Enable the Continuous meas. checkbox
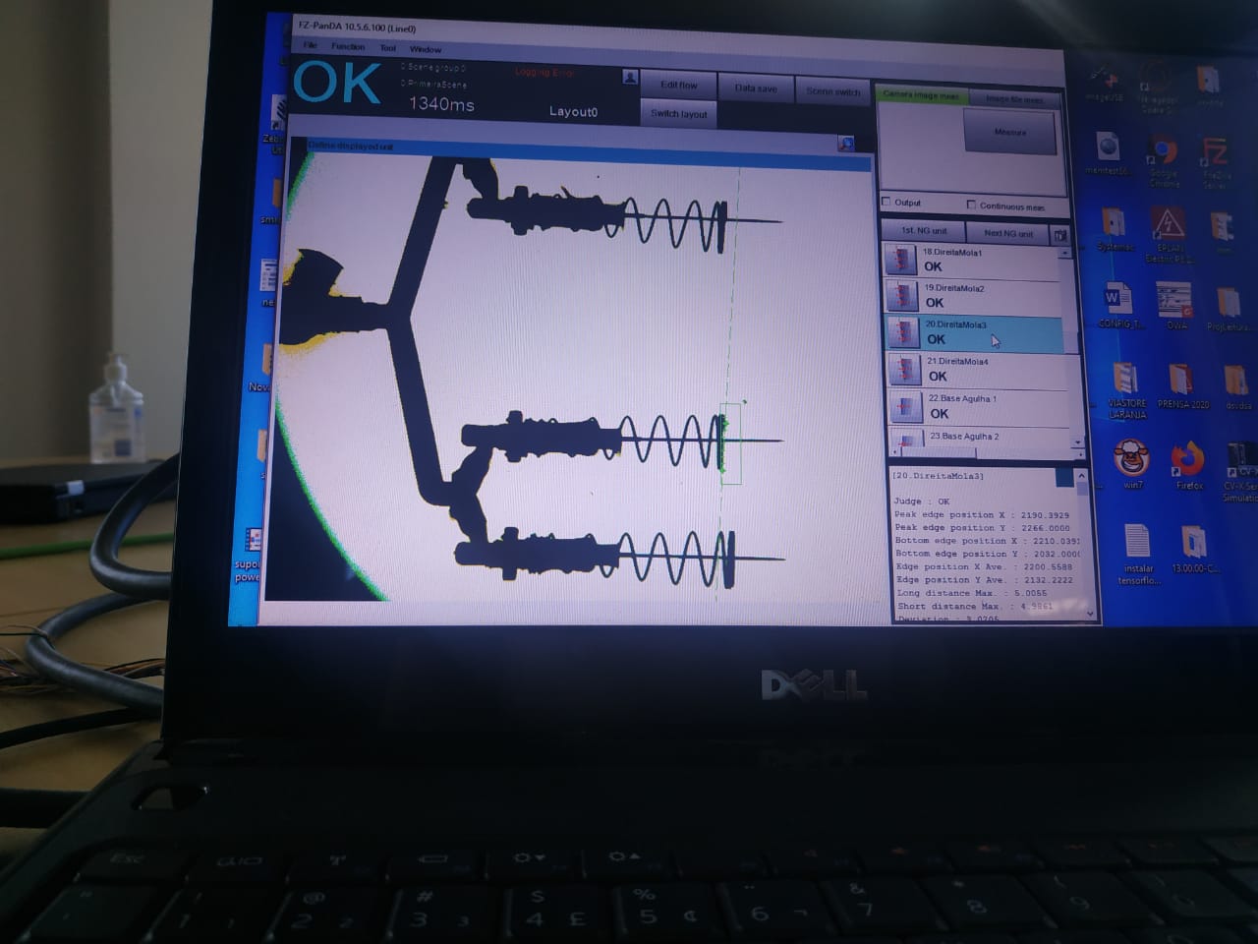 tap(971, 205)
